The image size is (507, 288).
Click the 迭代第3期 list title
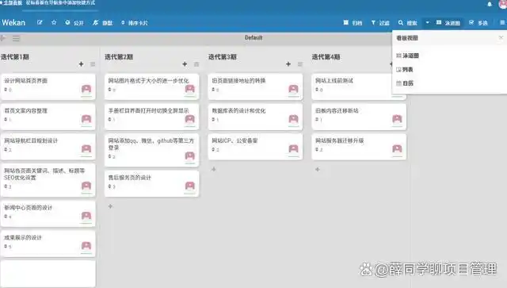(223, 57)
